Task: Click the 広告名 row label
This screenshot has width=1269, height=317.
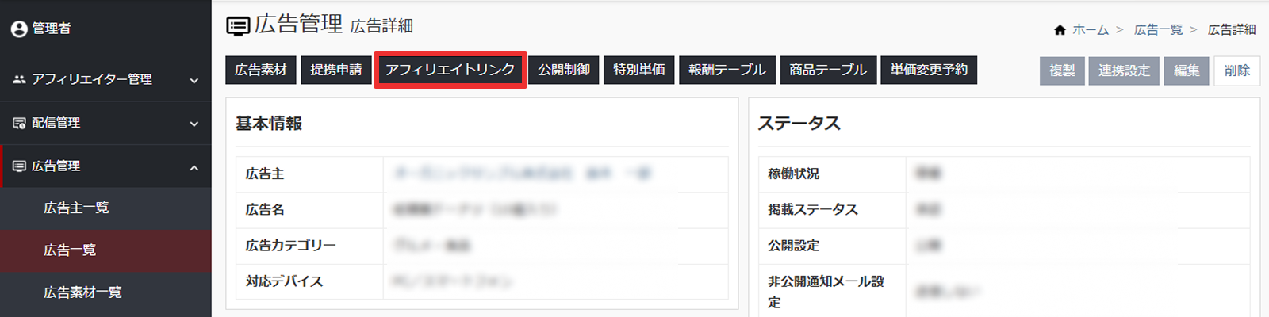Action: click(x=265, y=210)
